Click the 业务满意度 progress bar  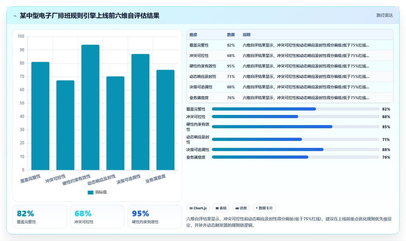point(296,157)
